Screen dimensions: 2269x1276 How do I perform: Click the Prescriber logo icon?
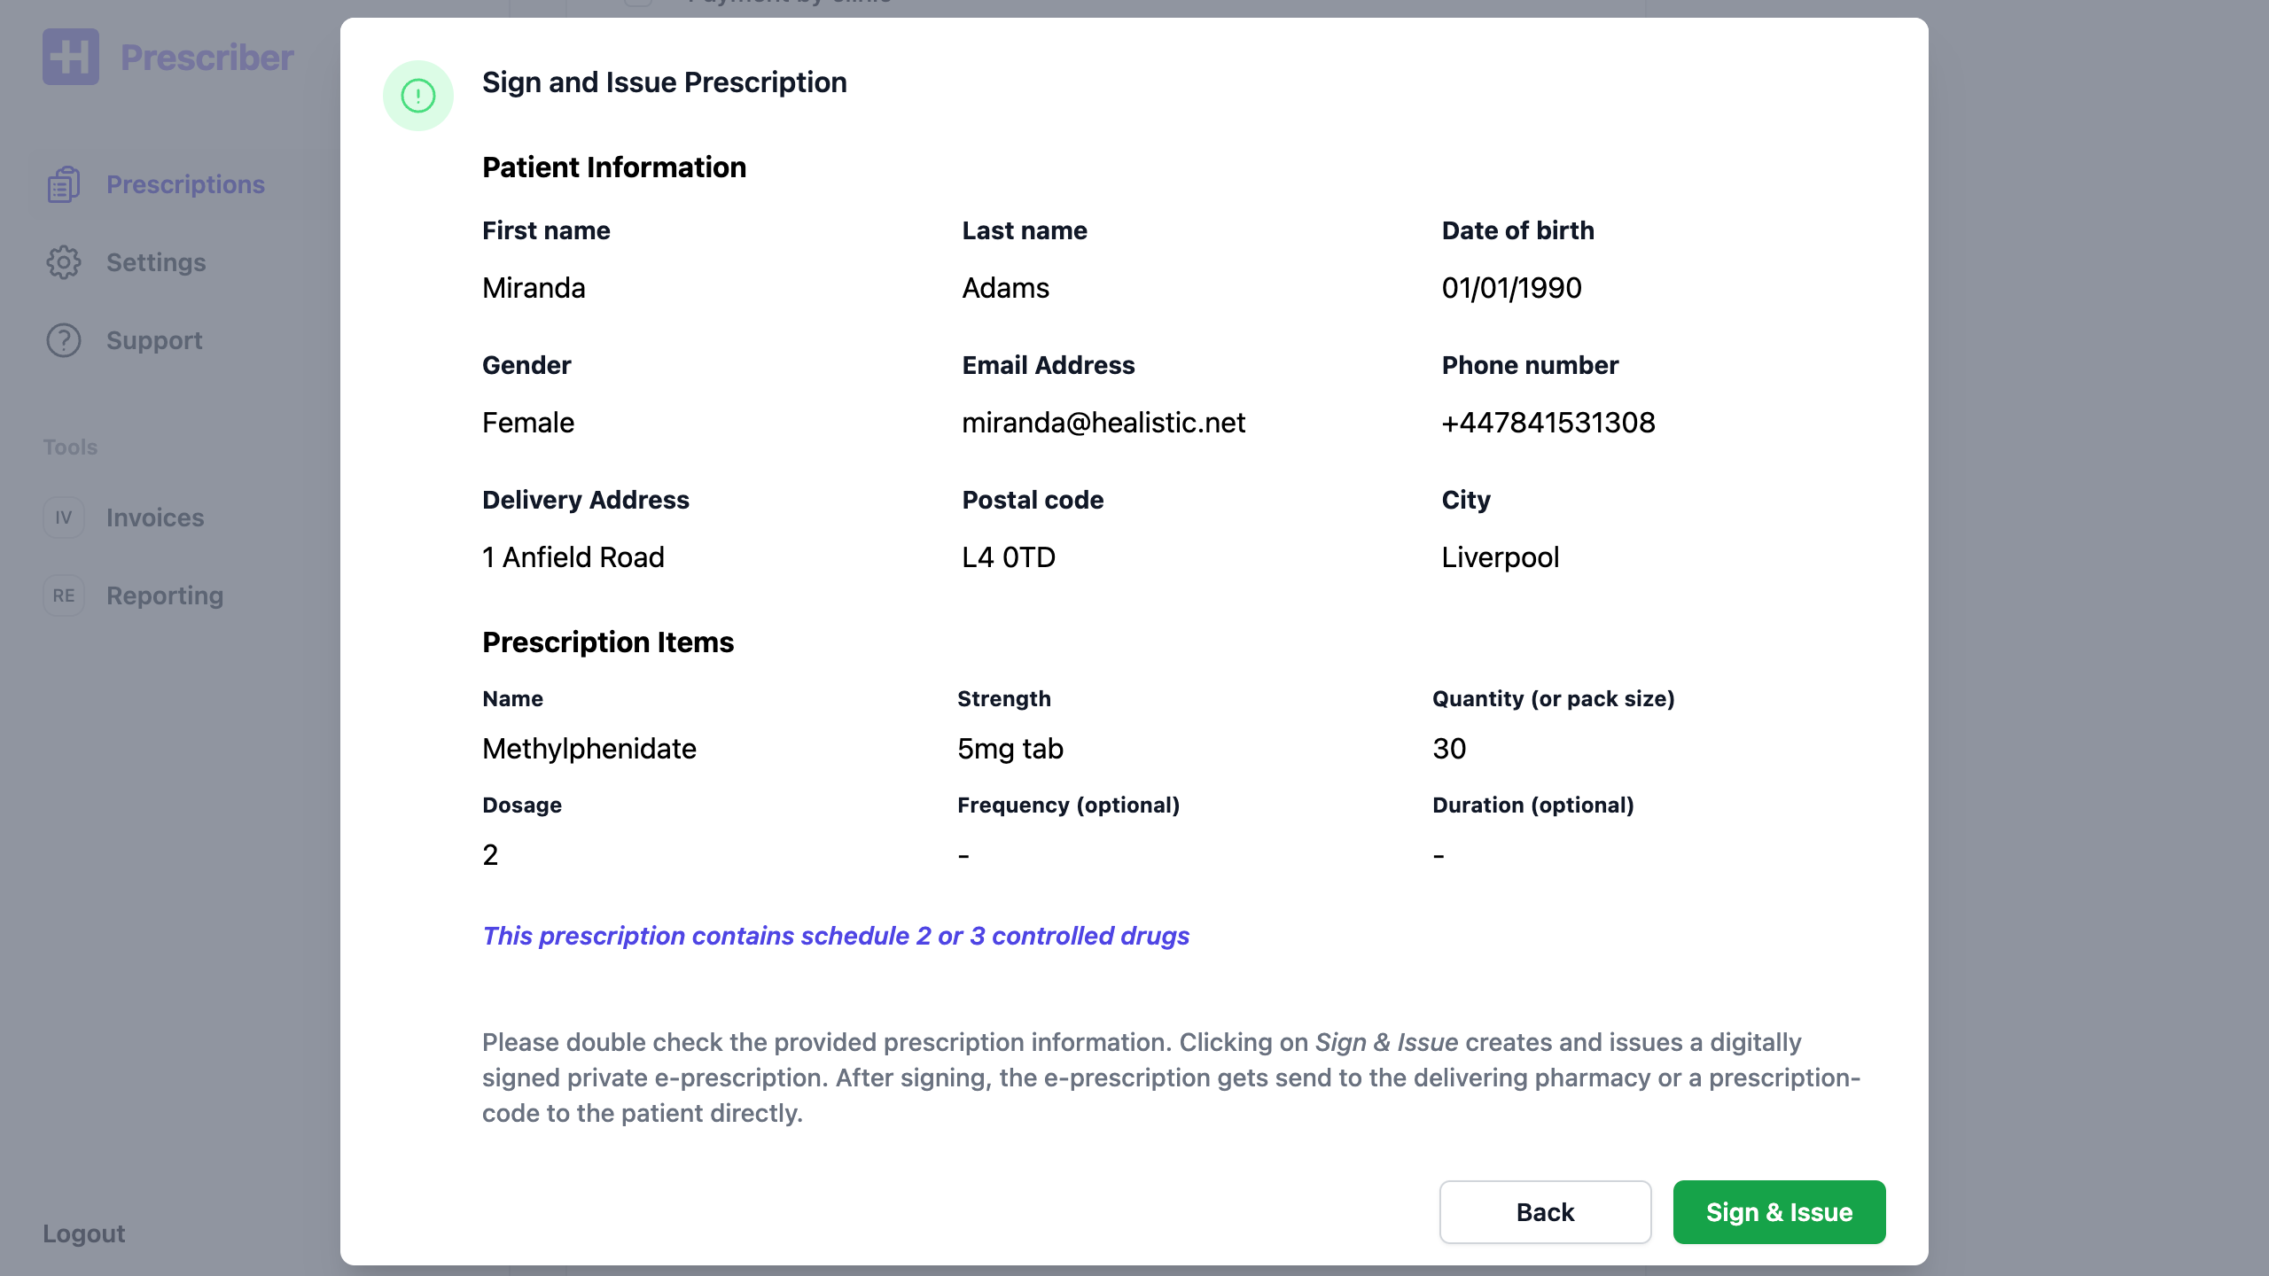pos(71,57)
